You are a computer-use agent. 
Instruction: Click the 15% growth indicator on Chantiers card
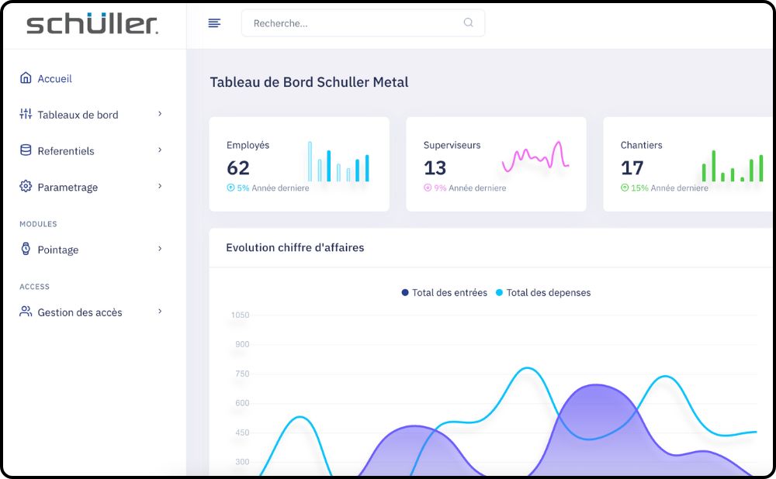click(x=624, y=188)
